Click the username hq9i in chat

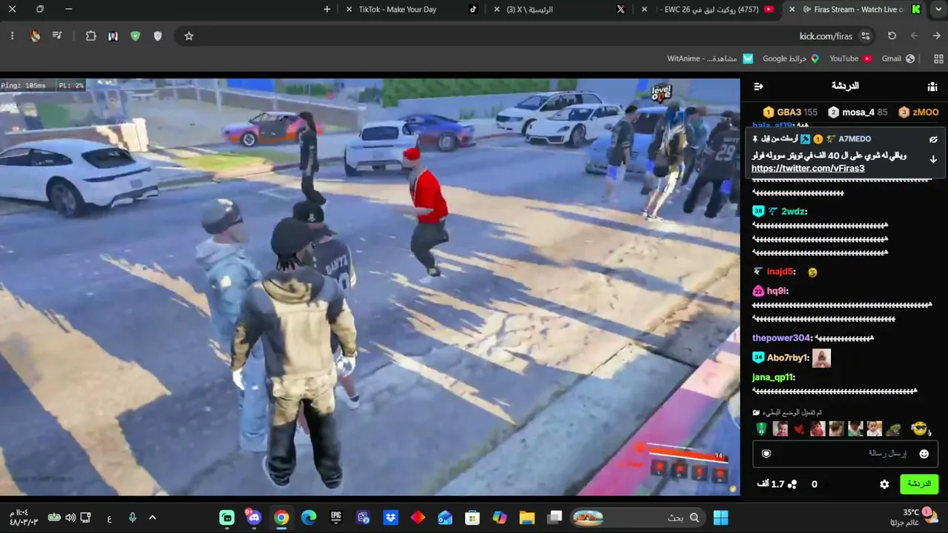point(778,292)
